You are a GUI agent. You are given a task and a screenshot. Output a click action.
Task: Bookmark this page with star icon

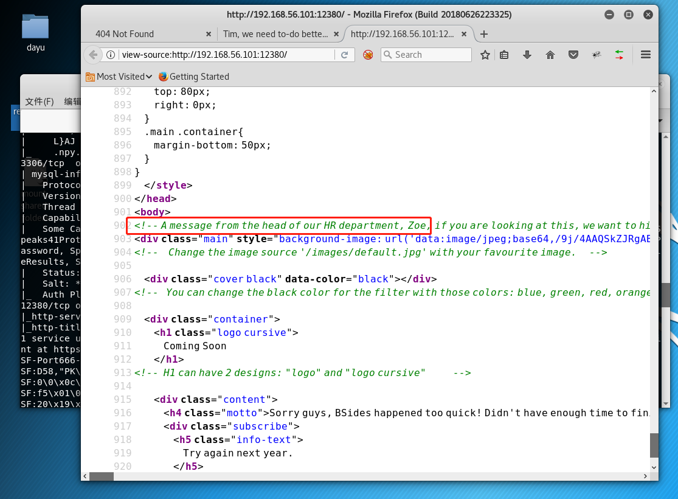[485, 55]
